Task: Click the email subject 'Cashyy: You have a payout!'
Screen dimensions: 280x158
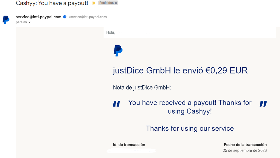Action: pos(52,3)
